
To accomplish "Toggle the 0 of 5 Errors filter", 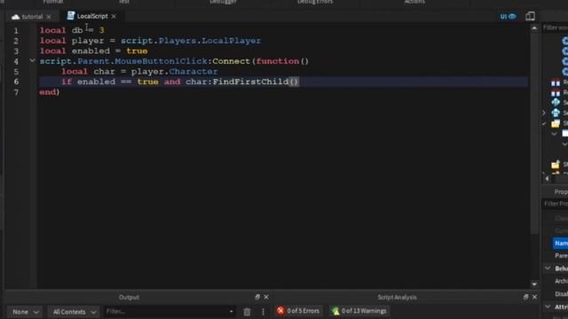I will [298, 311].
